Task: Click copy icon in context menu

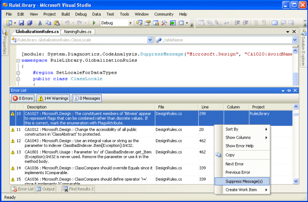Action: click(x=218, y=155)
